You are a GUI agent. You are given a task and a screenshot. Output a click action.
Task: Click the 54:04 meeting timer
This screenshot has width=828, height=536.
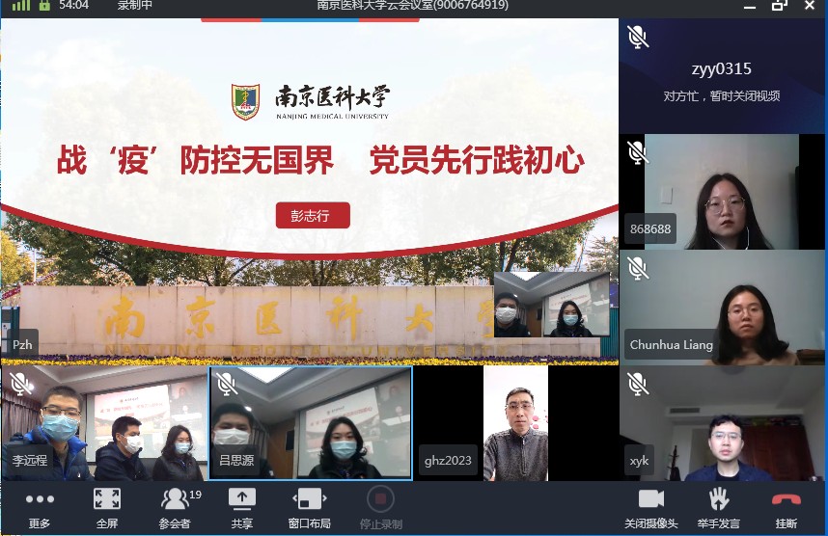click(x=73, y=5)
